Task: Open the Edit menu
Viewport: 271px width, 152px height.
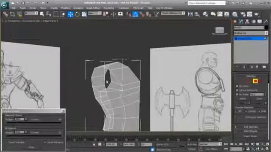Action: [14, 8]
